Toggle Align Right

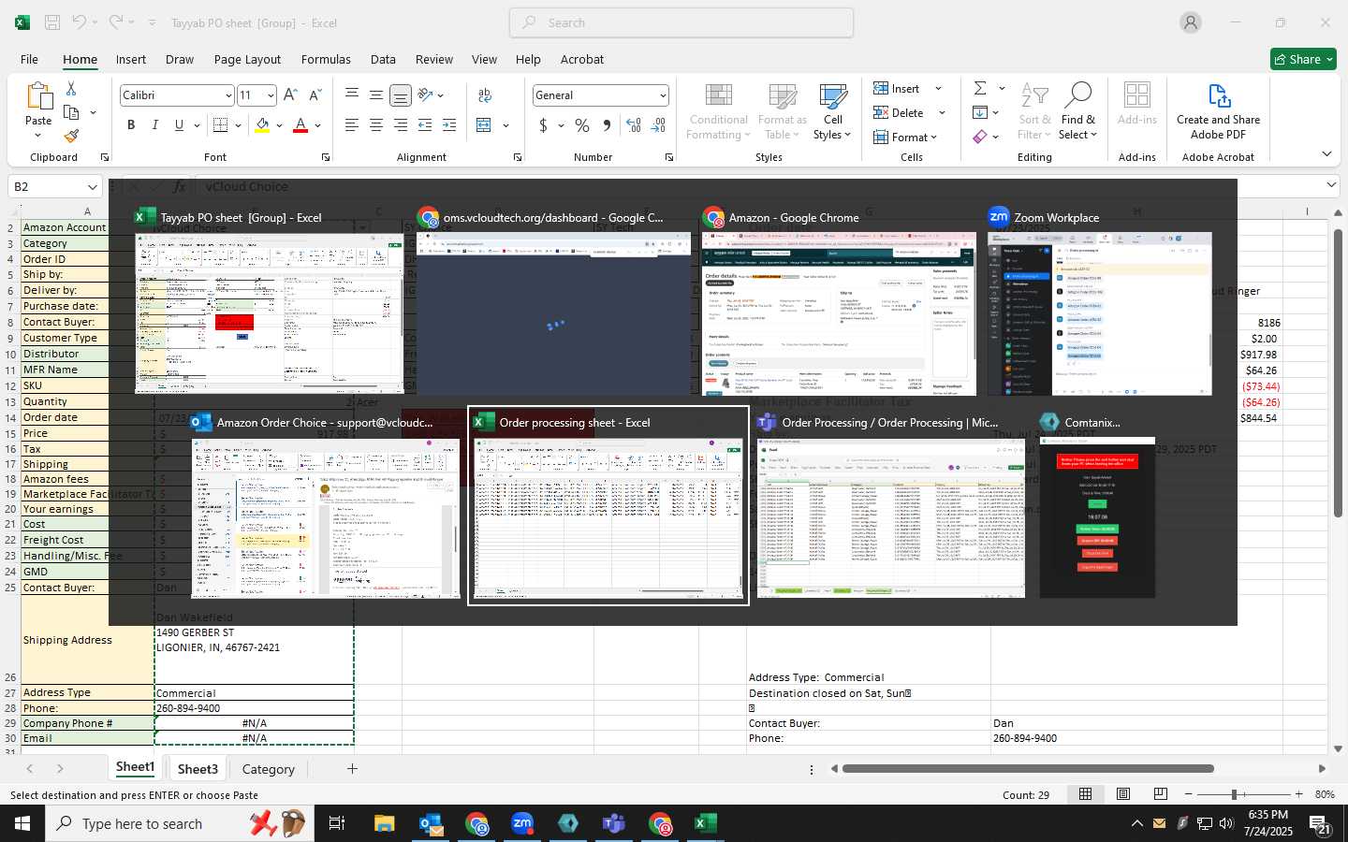[x=401, y=125]
